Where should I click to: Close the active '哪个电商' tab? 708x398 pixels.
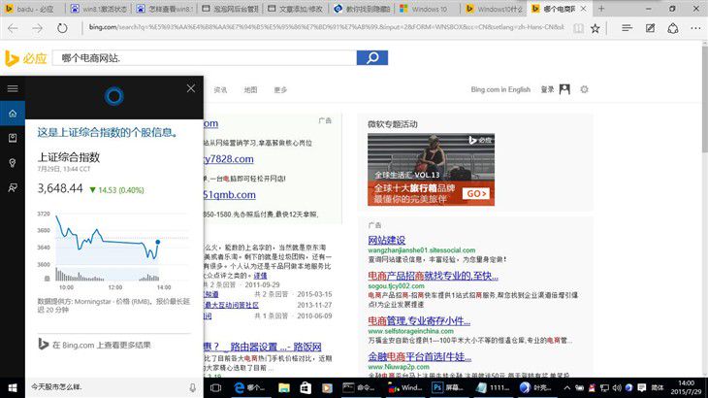[584, 9]
